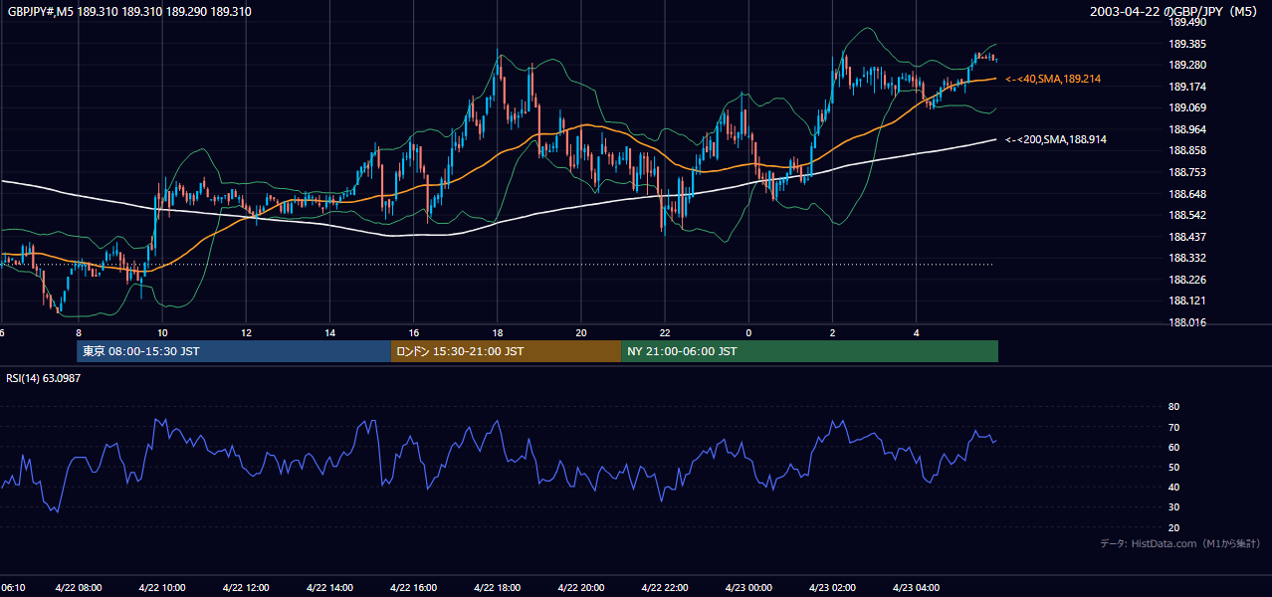
Task: Click hour label 18 under the price chart
Action: tap(497, 333)
